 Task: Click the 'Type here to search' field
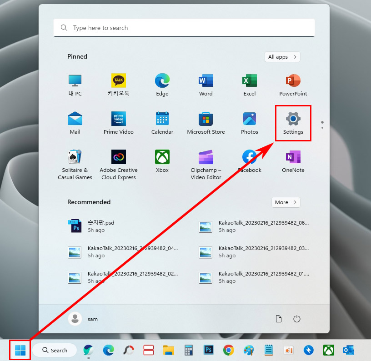[x=184, y=28]
